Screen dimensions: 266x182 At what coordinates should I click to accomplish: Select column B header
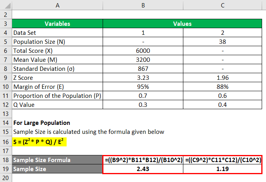(x=143, y=5)
